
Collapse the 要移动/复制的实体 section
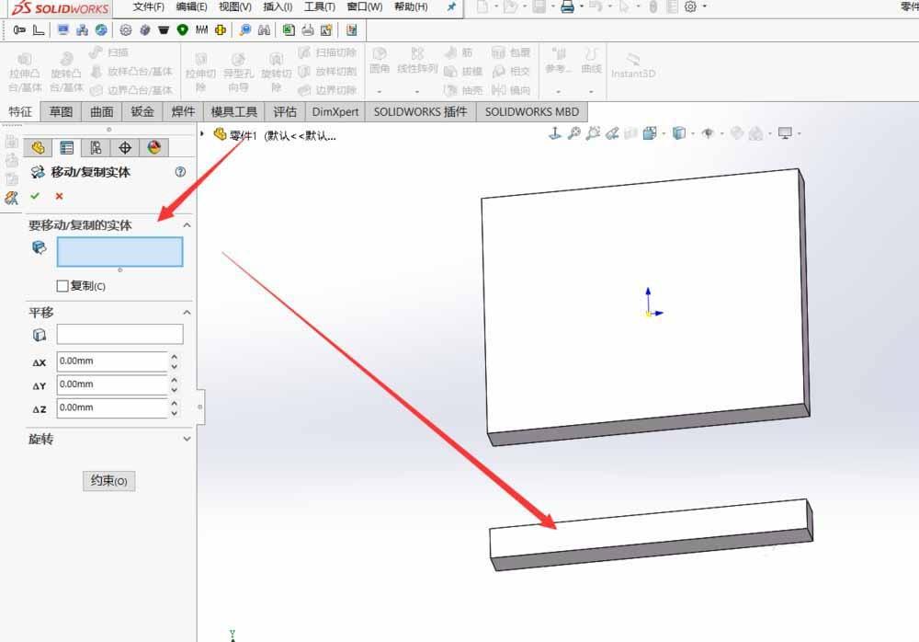tap(188, 224)
